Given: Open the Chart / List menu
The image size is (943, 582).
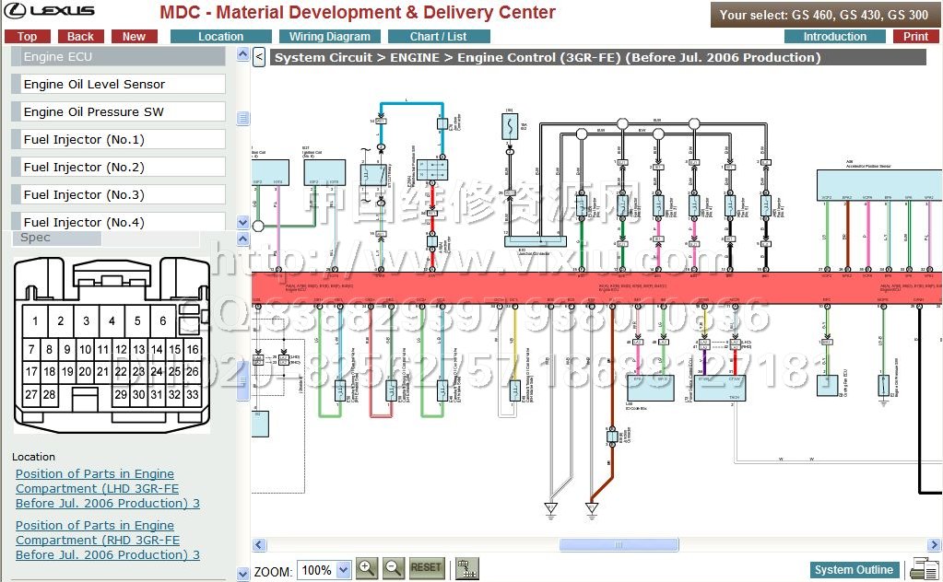Looking at the screenshot, I should pyautogui.click(x=438, y=37).
